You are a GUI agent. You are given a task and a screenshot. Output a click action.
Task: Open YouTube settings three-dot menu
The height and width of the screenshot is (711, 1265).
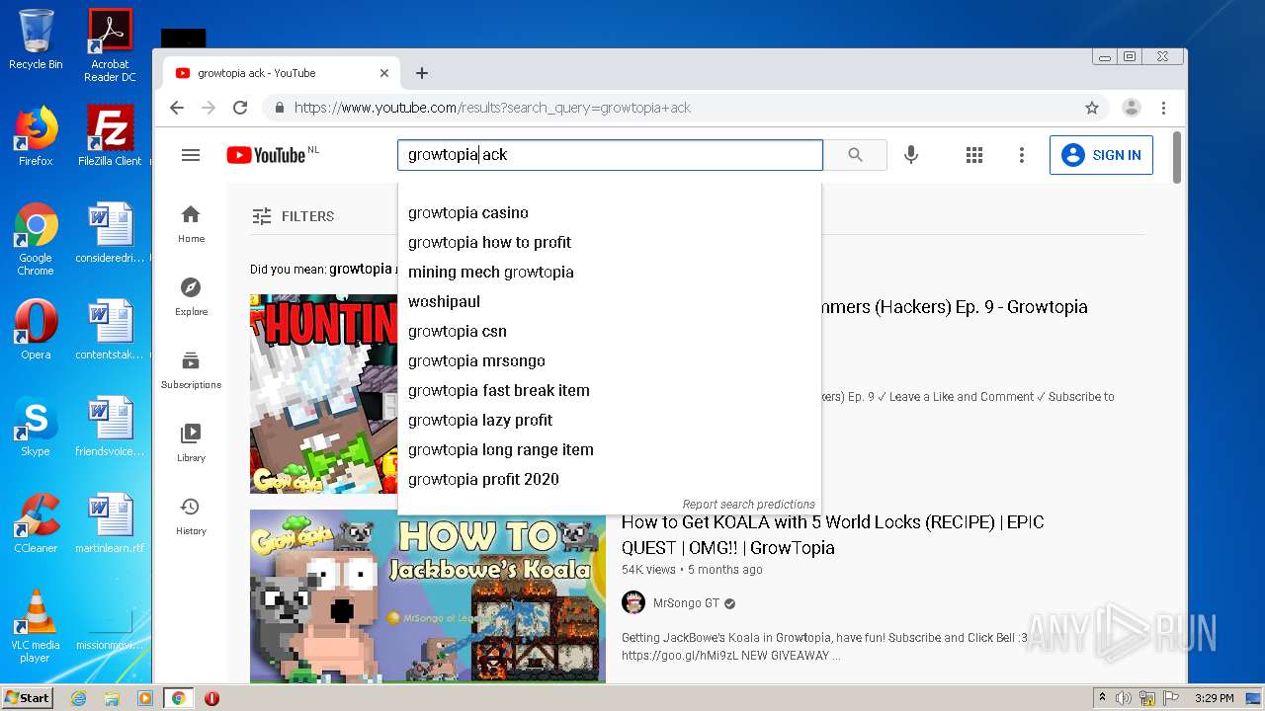[x=1022, y=155]
